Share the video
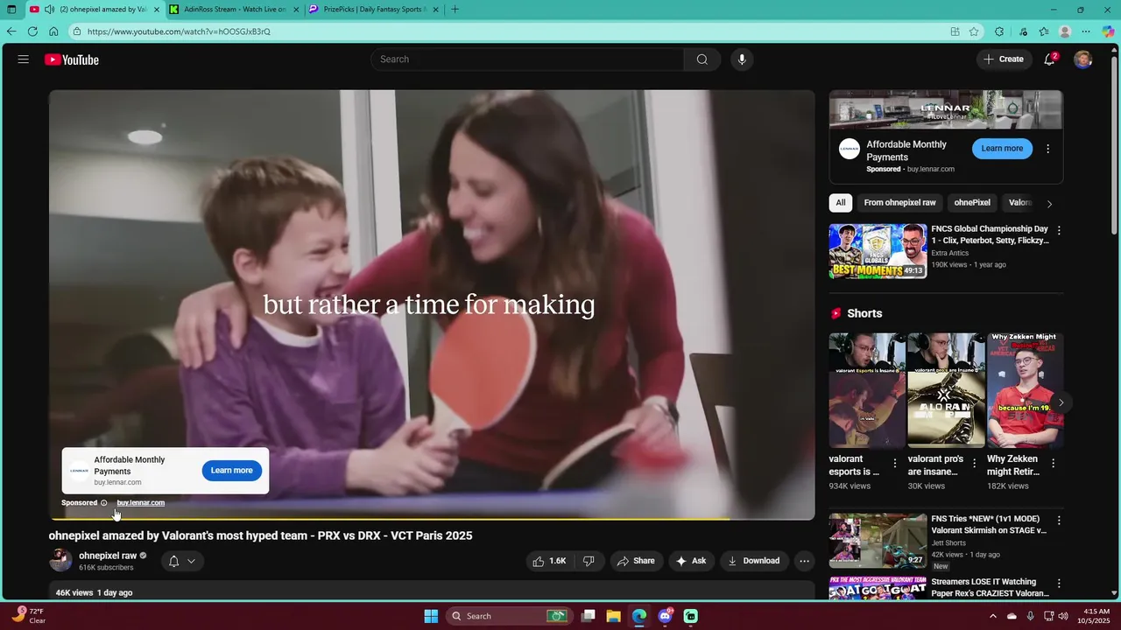The image size is (1121, 630). coord(635,561)
